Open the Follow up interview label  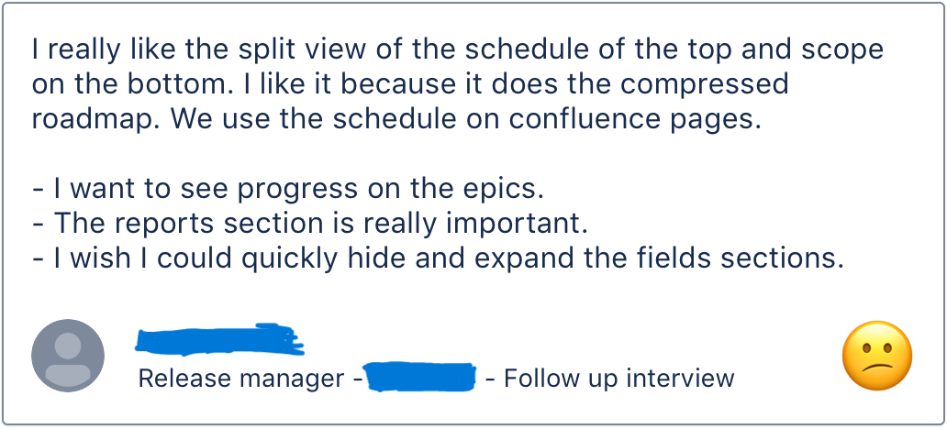point(618,378)
